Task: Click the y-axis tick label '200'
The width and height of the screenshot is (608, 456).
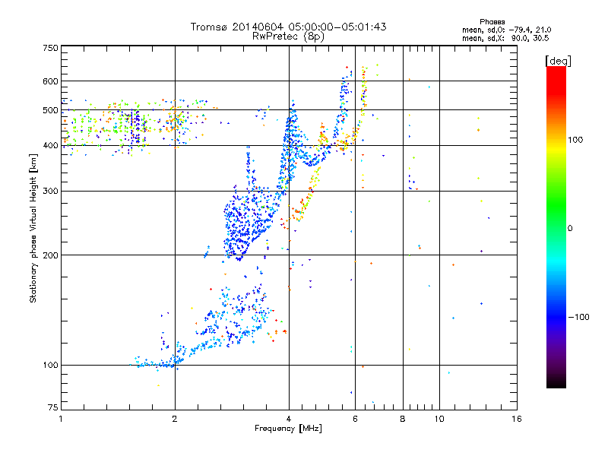Action: pyautogui.click(x=50, y=255)
